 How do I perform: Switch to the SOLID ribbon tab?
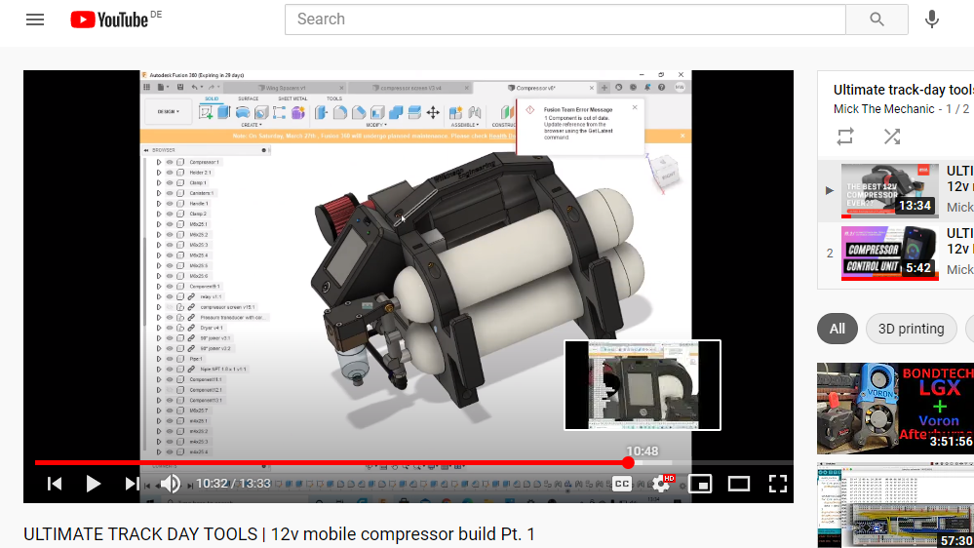pos(212,98)
